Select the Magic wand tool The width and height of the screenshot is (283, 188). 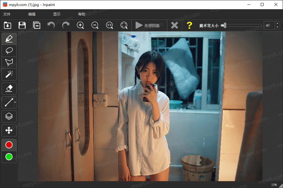pos(9,74)
